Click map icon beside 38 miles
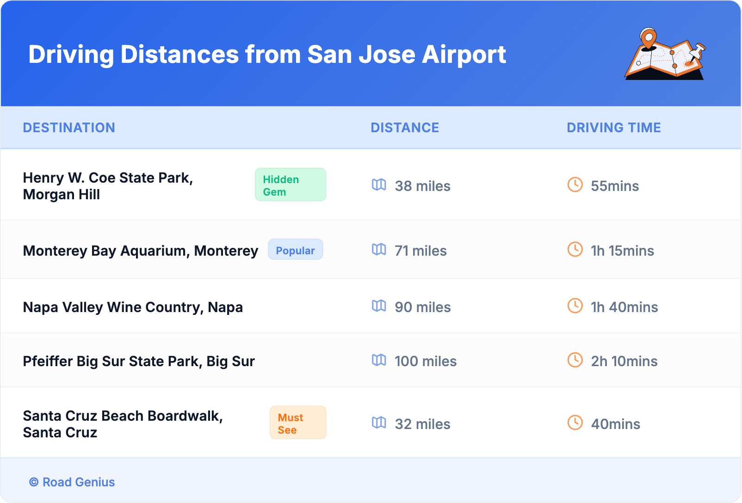Image resolution: width=742 pixels, height=503 pixels. click(379, 185)
